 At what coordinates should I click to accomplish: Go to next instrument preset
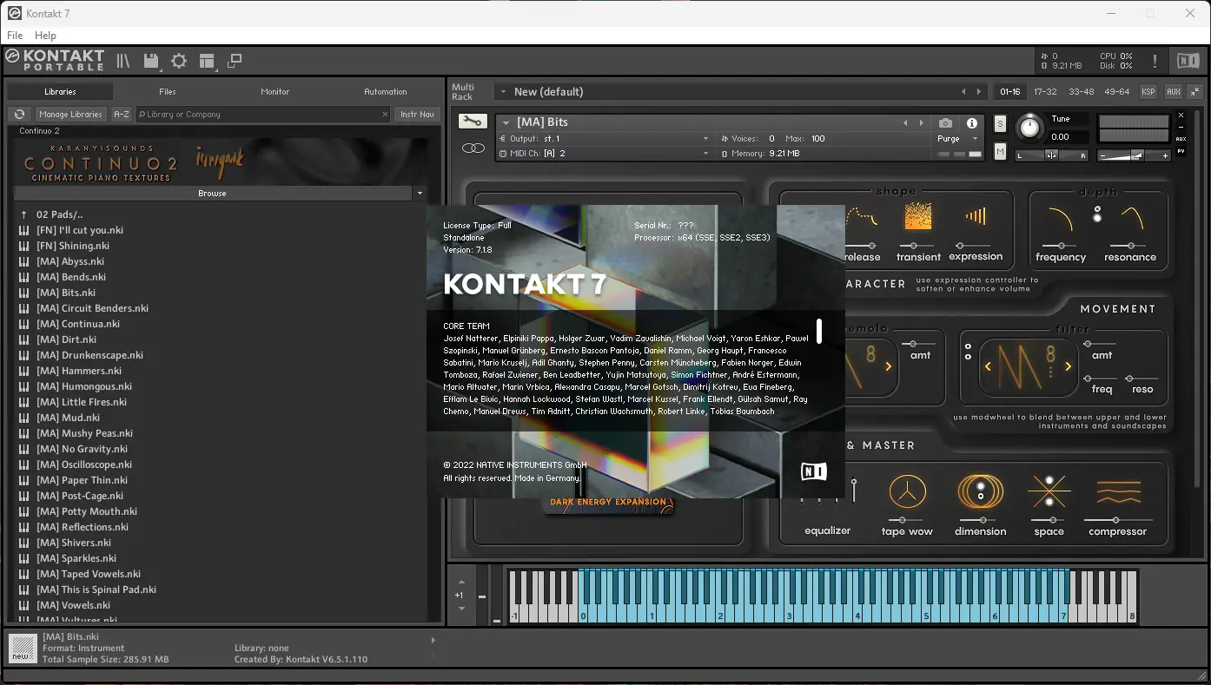(922, 122)
